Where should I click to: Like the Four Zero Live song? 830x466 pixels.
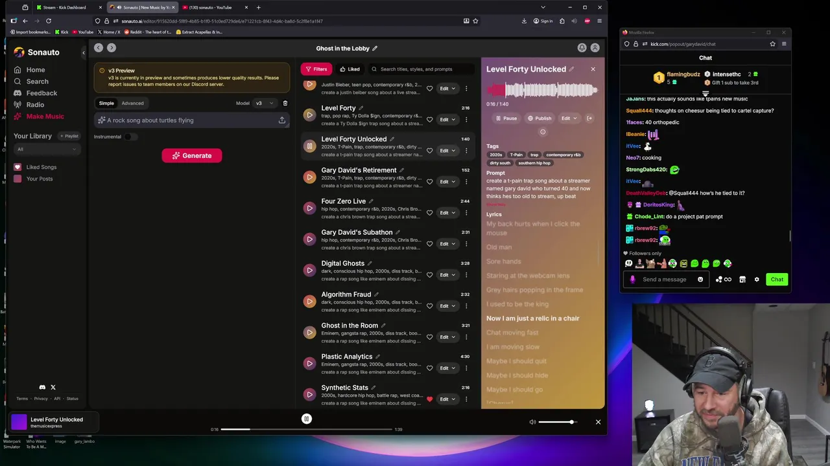(x=429, y=213)
